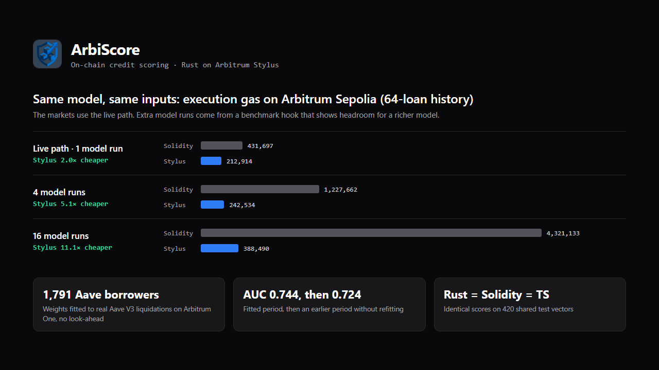Screen dimensions: 659x370
Task: Click the "Stylus 5.1× cheaper" green text
Action: 71,204
